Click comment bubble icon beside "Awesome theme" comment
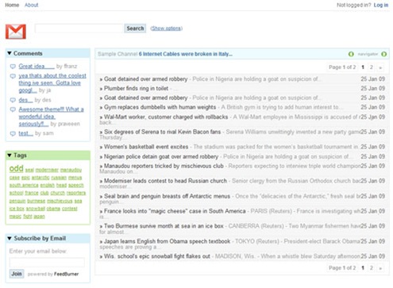The height and width of the screenshot is (288, 393). (13, 109)
